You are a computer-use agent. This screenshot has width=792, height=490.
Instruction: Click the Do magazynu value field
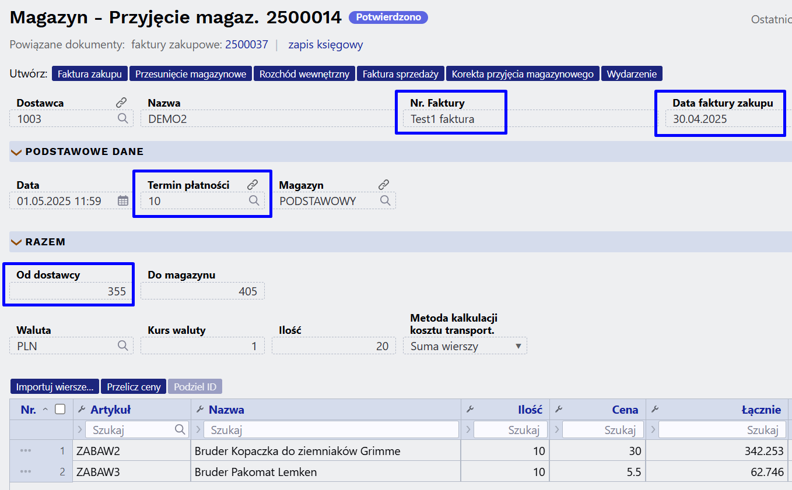pyautogui.click(x=202, y=291)
